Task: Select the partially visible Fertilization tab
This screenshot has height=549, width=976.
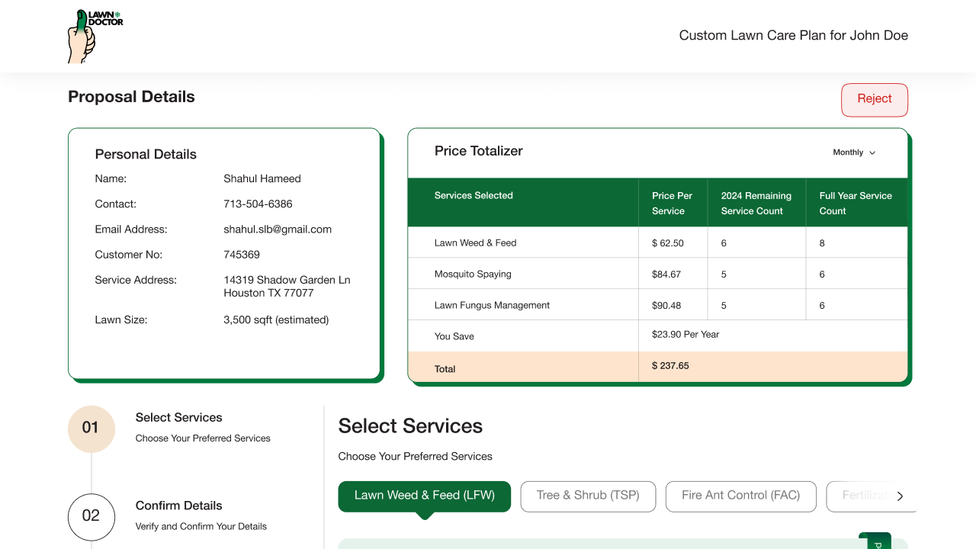Action: pos(865,496)
